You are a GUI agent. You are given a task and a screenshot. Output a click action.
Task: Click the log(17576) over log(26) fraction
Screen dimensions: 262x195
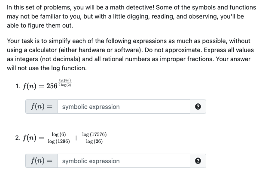94,138
